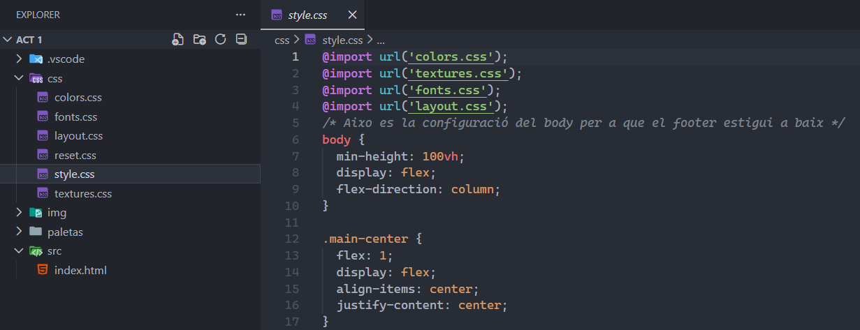Expand the img folder

click(20, 213)
